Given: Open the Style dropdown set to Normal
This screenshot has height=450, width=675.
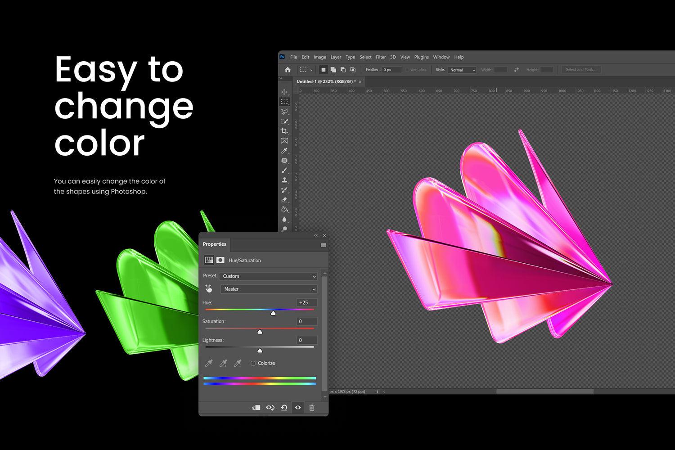Looking at the screenshot, I should (462, 70).
